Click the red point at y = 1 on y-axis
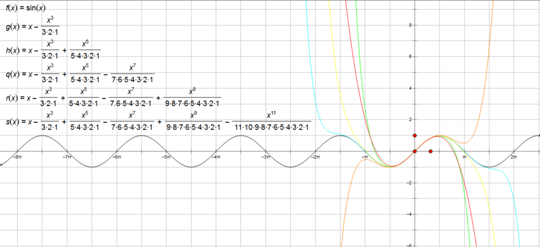 [415, 136]
